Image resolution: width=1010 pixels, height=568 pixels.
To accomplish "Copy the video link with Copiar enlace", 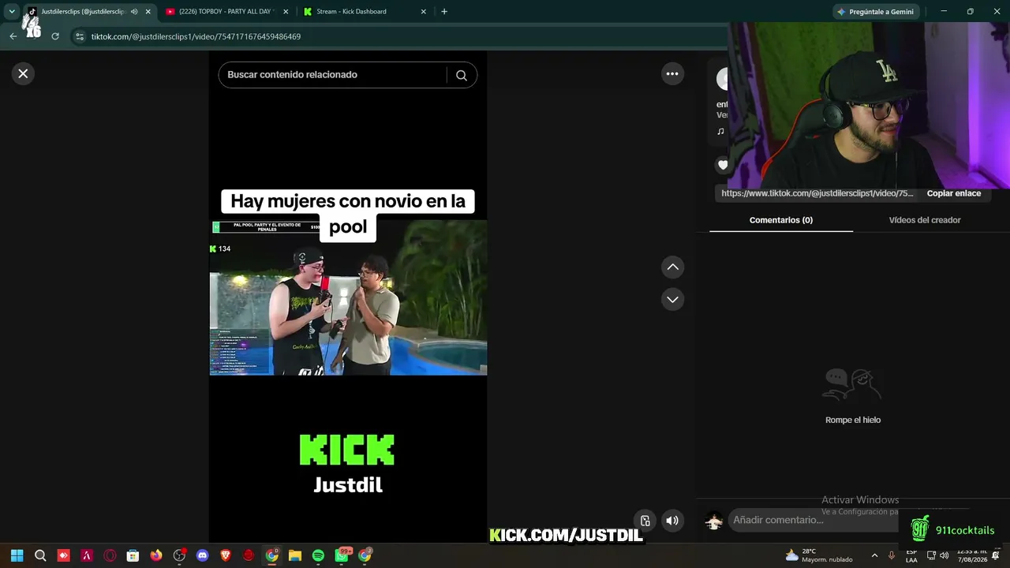I will click(953, 193).
